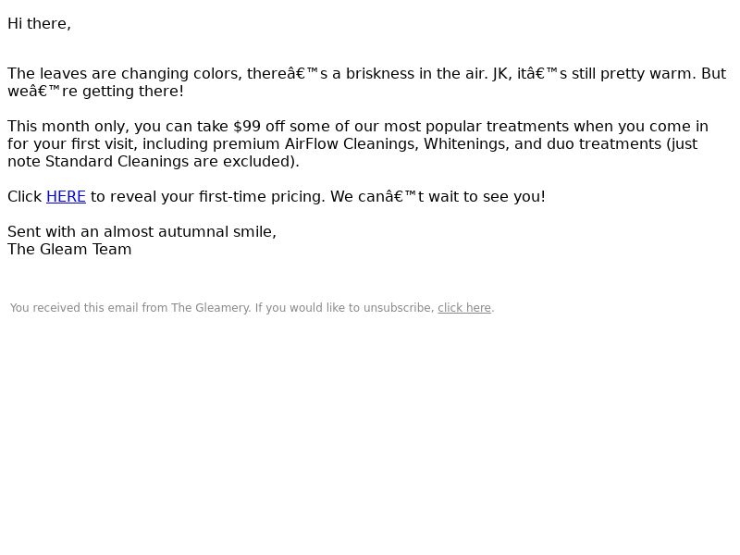Click "Standard Cleanings are excluded" note text
Image resolution: width=740 pixels, height=555 pixels.
point(170,161)
